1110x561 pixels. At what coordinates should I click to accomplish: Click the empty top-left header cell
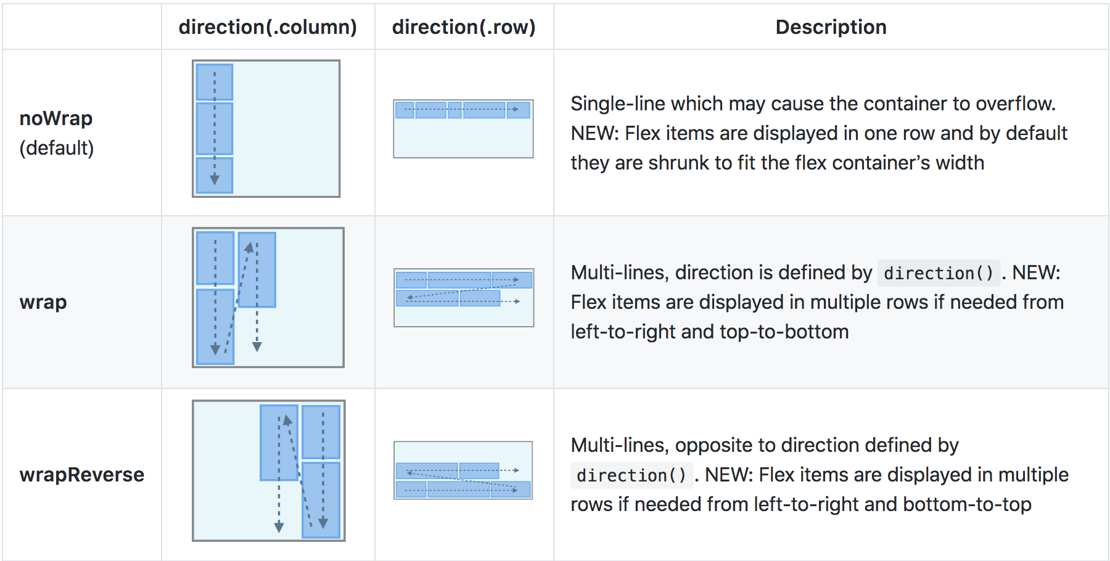[x=82, y=27]
